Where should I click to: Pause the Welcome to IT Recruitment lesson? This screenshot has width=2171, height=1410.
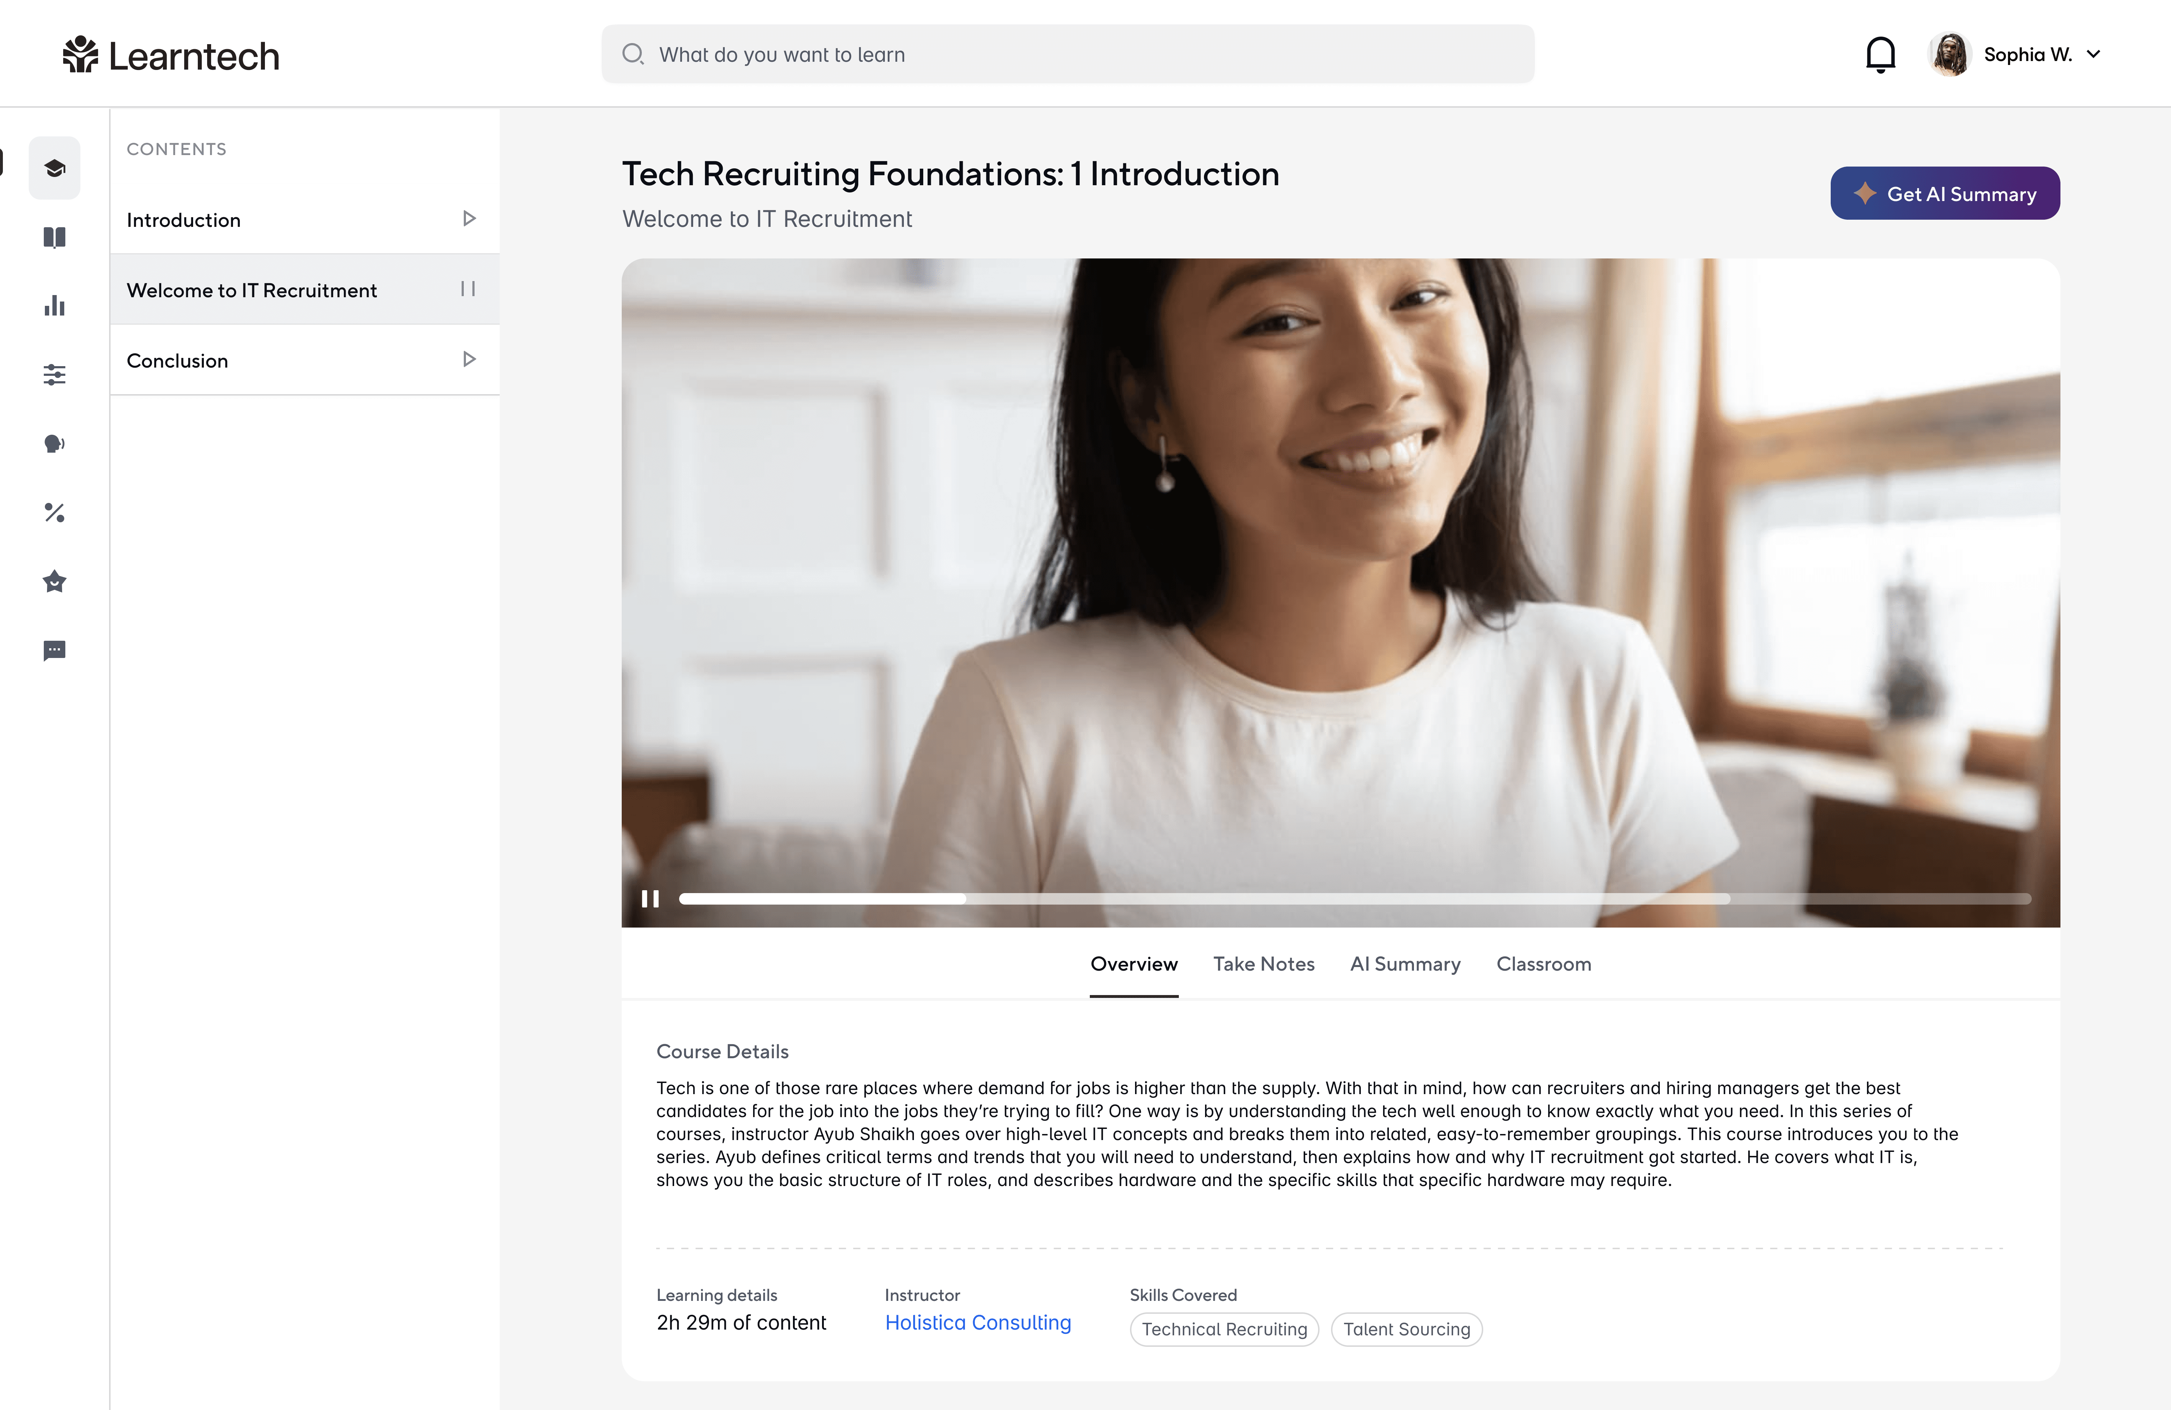tap(468, 289)
